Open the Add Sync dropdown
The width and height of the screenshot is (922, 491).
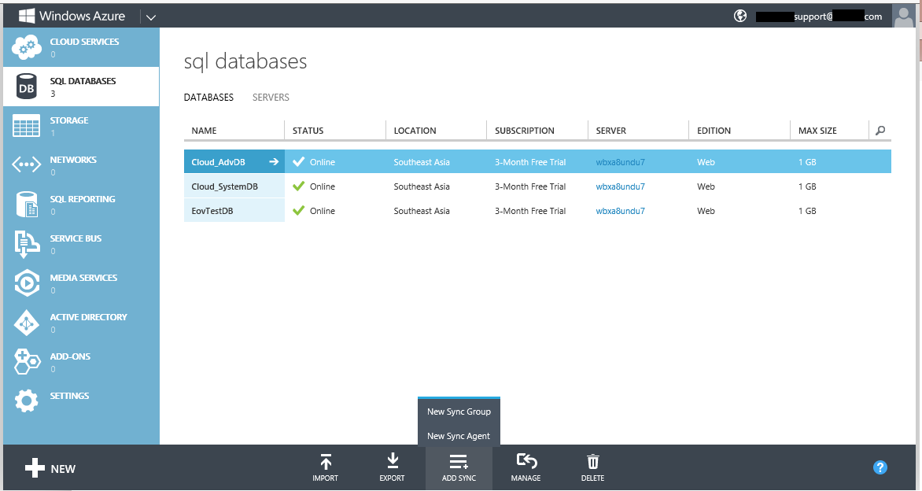click(459, 467)
